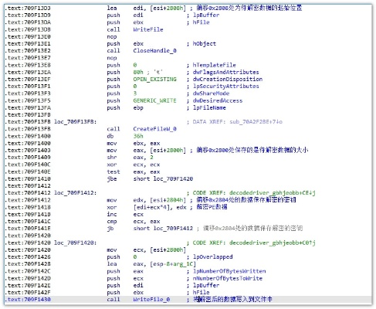Select the WriteFile call at address 709F13DB
The width and height of the screenshot is (376, 309).
[x=148, y=29]
